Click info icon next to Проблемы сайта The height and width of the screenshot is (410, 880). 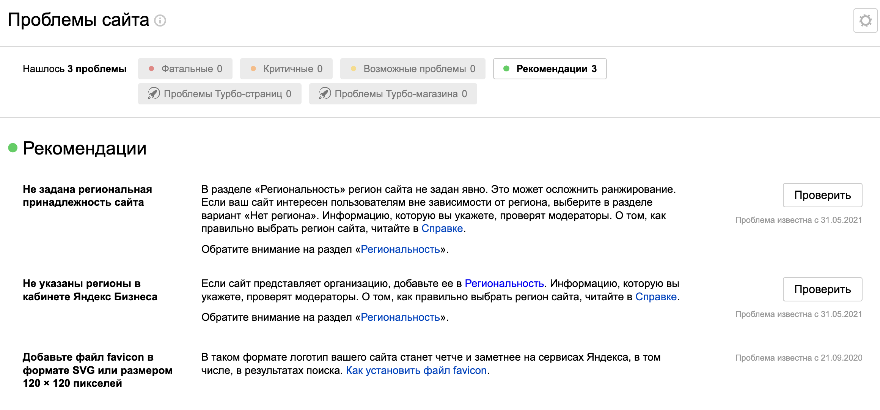coord(160,20)
